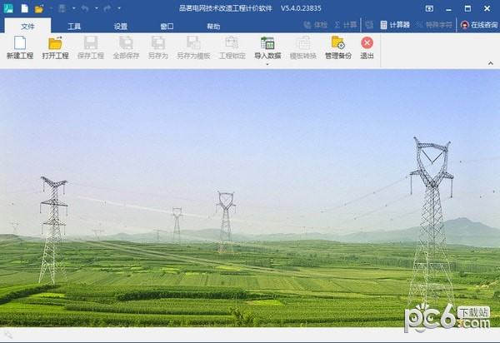Click the undo arrow in title bar
The width and height of the screenshot is (500, 343).
click(85, 8)
